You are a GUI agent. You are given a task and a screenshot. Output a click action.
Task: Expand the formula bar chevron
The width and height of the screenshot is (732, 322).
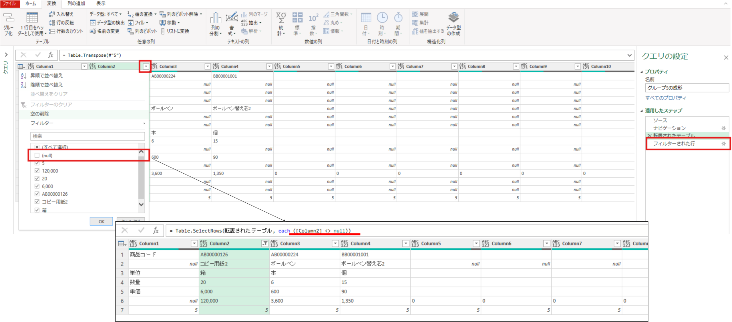pyautogui.click(x=629, y=55)
